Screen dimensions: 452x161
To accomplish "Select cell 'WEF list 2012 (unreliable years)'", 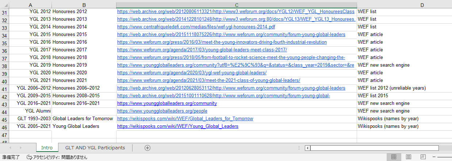I will pyautogui.click(x=404, y=88).
